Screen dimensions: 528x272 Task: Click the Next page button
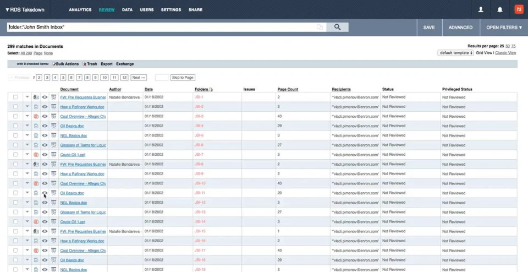pos(139,78)
